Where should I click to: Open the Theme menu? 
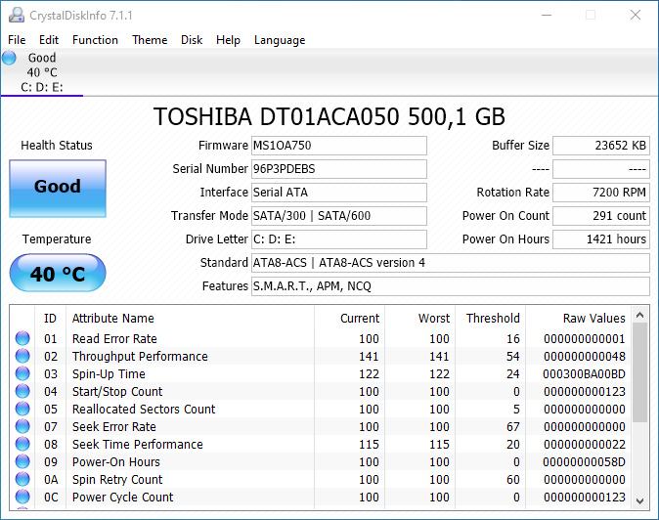pos(150,40)
